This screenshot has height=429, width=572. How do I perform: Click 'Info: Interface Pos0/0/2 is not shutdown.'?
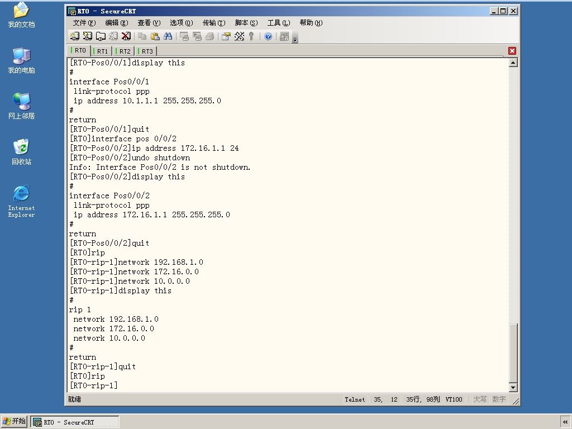(x=160, y=167)
